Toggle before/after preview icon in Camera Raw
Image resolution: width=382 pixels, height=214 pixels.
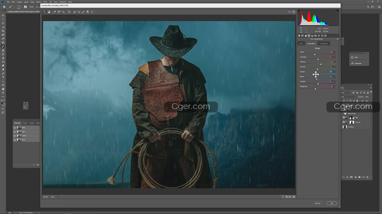[x=283, y=197]
